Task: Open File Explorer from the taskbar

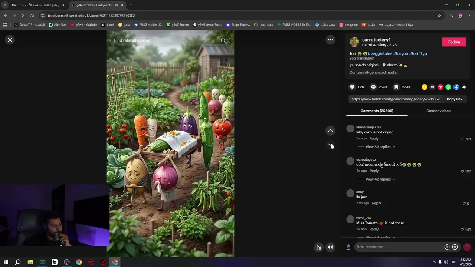Action: click(x=30, y=262)
